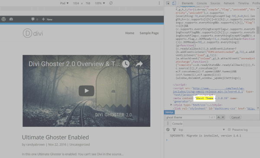Switch to the Network tab
Image resolution: width=260 pixels, height=158 pixels.
tap(229, 3)
